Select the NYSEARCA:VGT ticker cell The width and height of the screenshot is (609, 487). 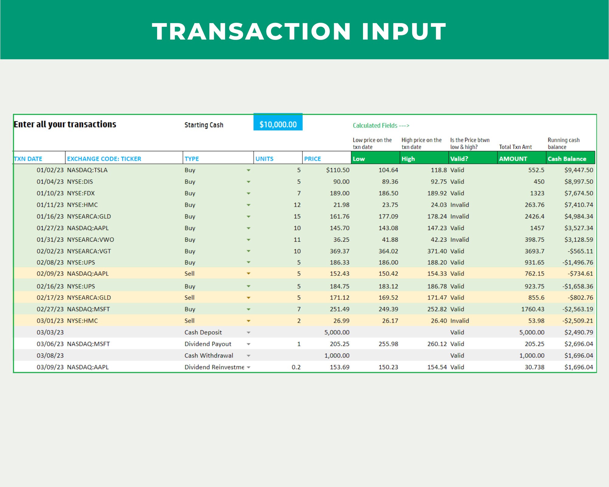pyautogui.click(x=124, y=251)
